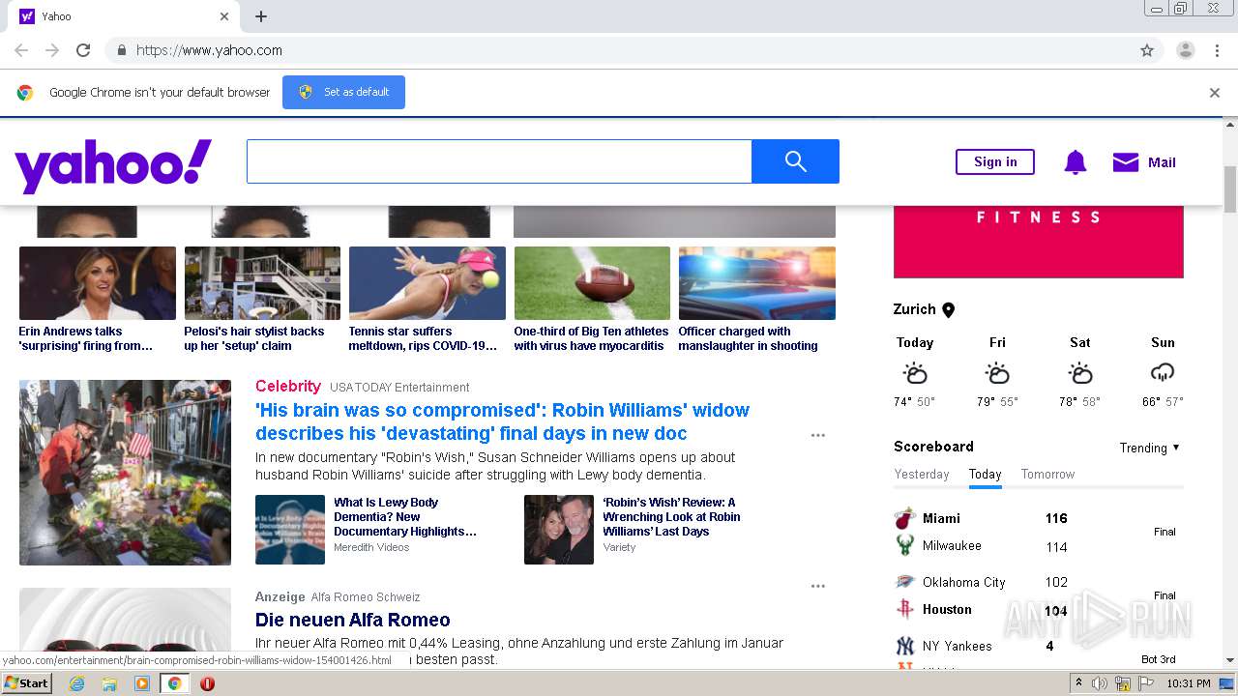
Task: Click the Robin Williams memorial photo
Action: [x=126, y=473]
